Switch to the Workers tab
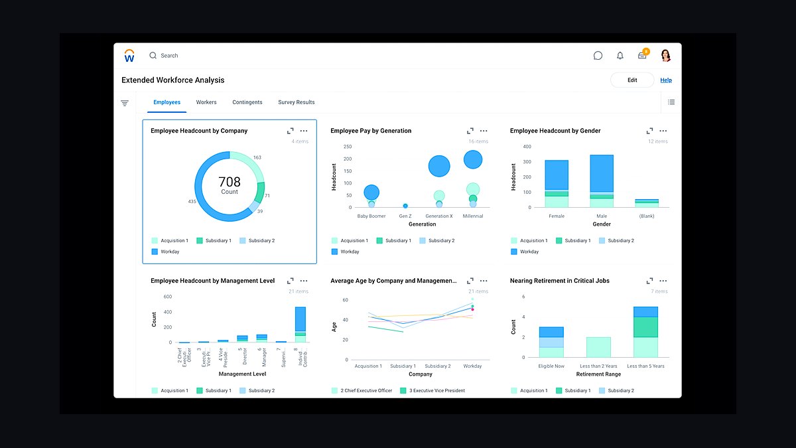The height and width of the screenshot is (448, 796). pos(206,102)
